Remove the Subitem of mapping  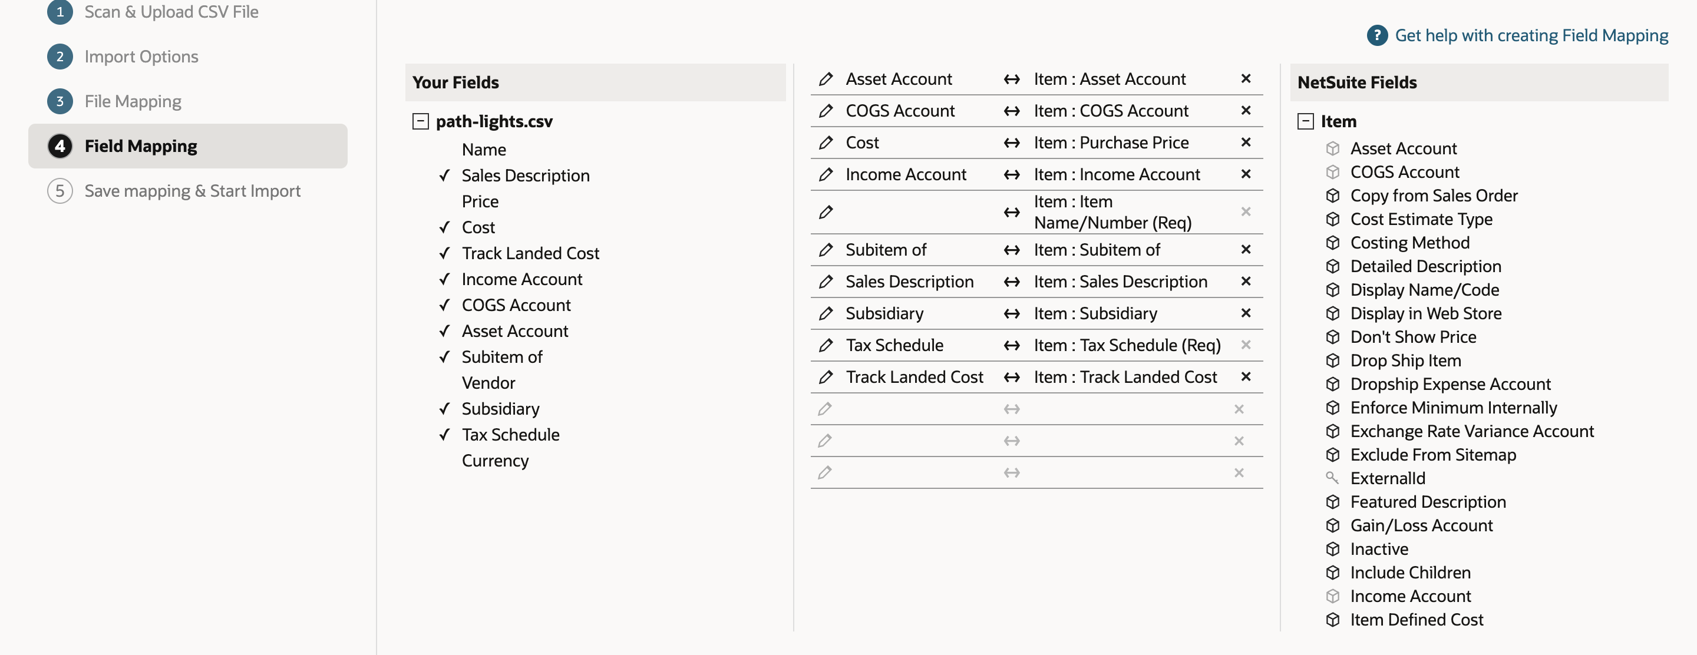[x=1245, y=250]
